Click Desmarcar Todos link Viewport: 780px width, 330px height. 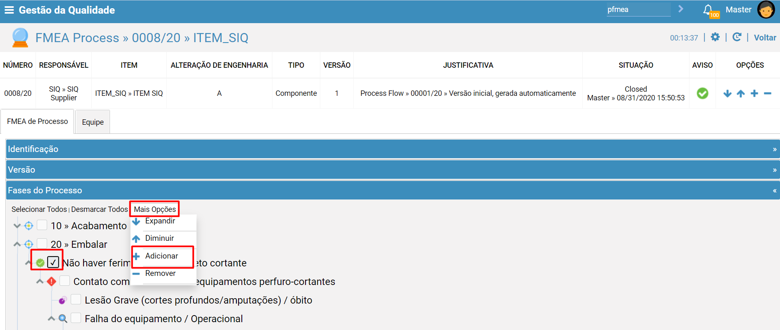[x=100, y=209]
